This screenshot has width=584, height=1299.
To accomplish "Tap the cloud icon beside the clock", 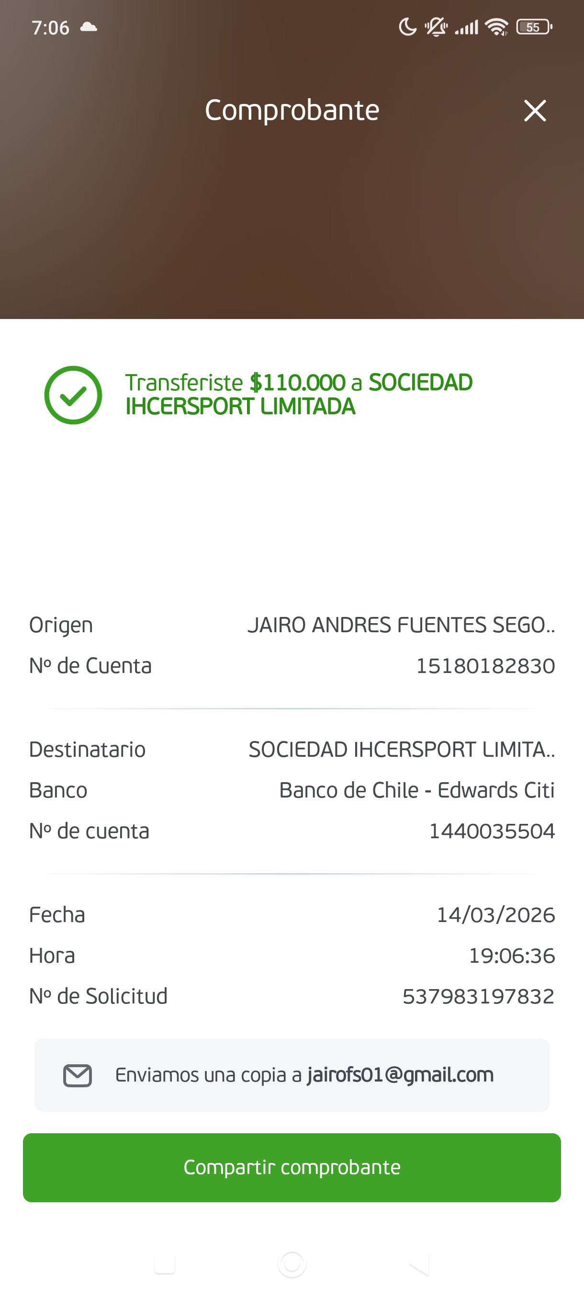I will [x=89, y=27].
